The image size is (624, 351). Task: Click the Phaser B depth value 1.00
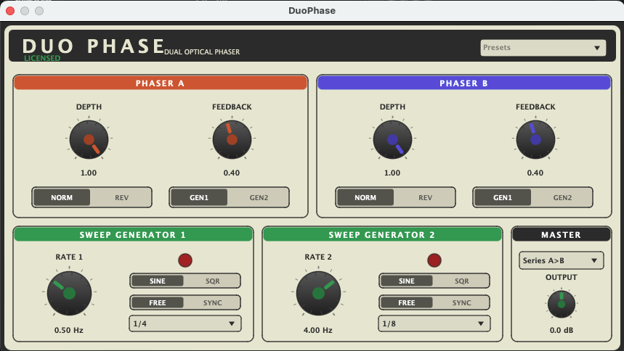tap(392, 173)
